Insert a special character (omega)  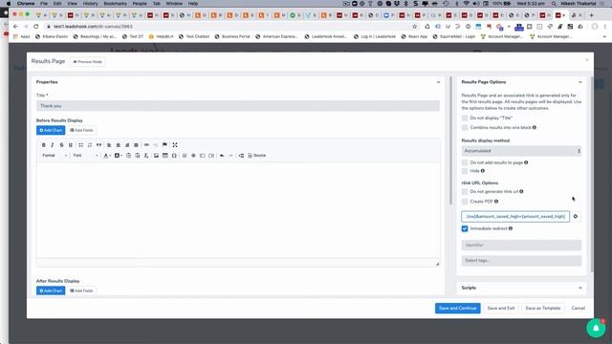[174, 156]
